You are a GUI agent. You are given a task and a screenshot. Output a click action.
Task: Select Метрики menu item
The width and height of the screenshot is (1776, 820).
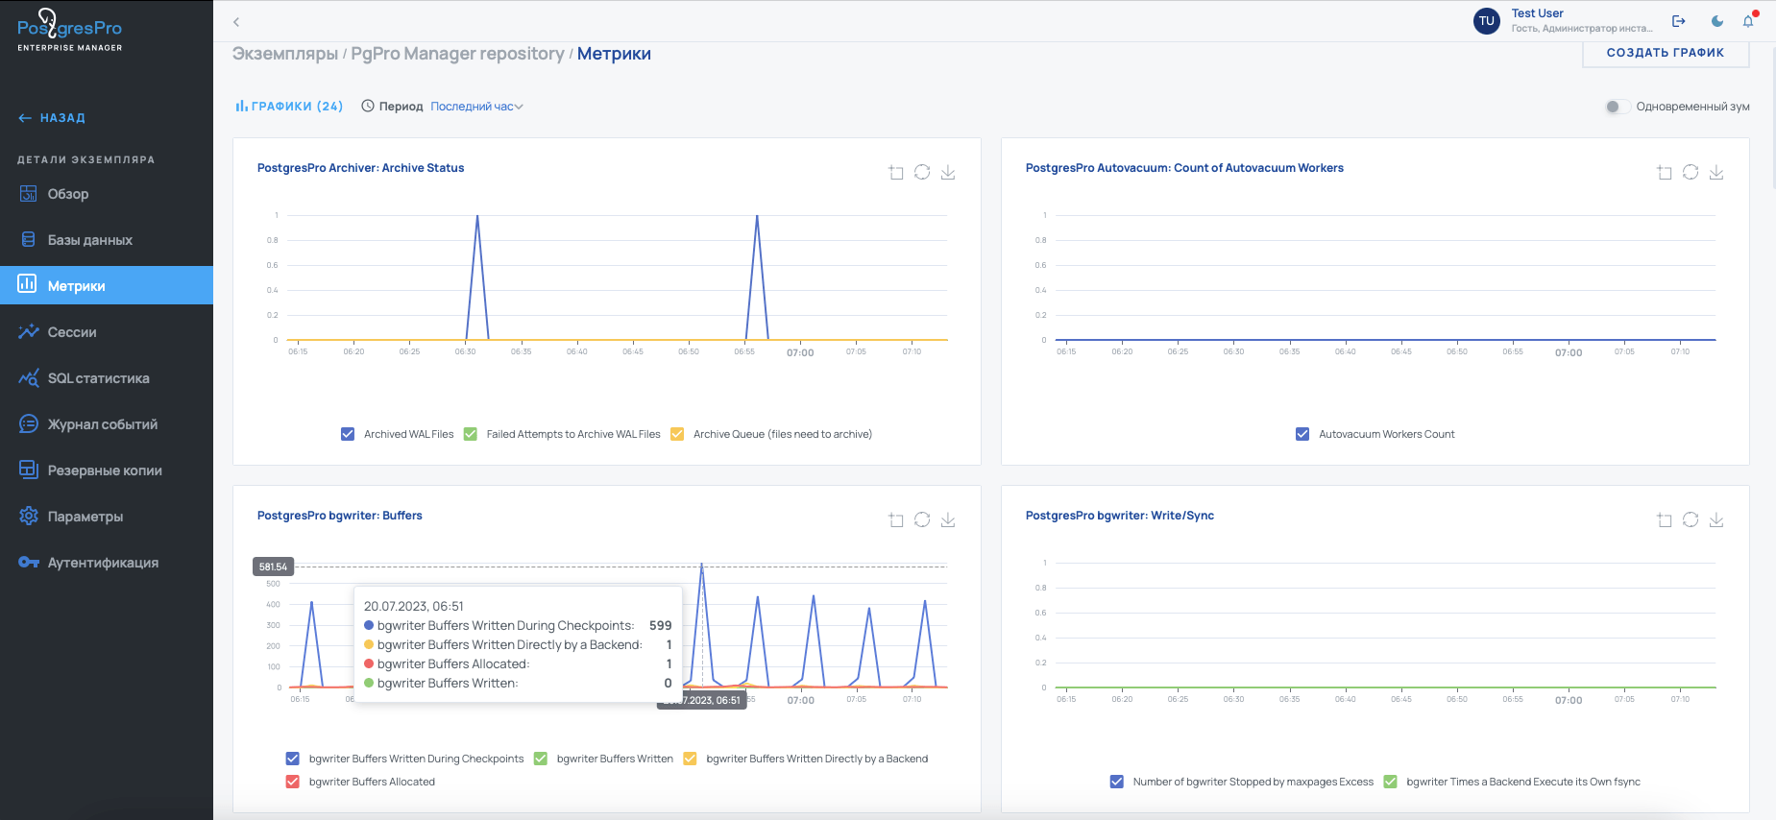pyautogui.click(x=107, y=285)
